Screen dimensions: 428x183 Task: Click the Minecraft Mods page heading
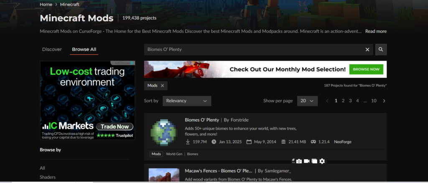tap(77, 18)
